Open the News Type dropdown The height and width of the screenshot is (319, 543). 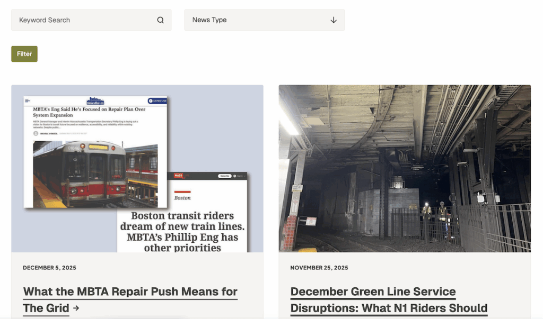pos(264,20)
